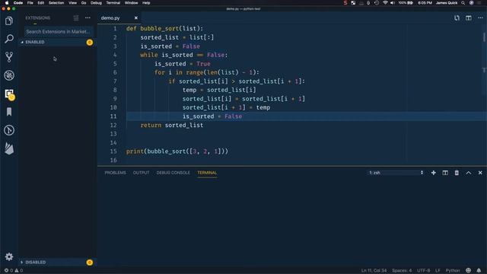
Task: Click 'James Quick' user name in menu bar
Action: coord(447,3)
